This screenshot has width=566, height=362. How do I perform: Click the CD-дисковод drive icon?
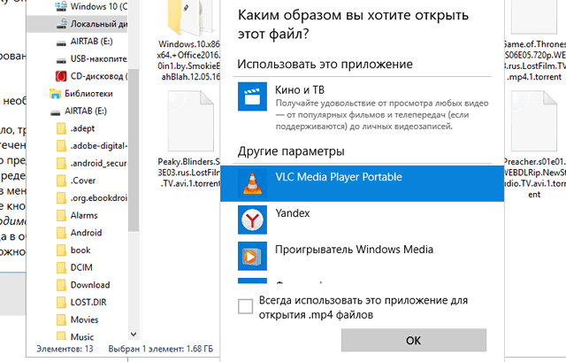(61, 76)
